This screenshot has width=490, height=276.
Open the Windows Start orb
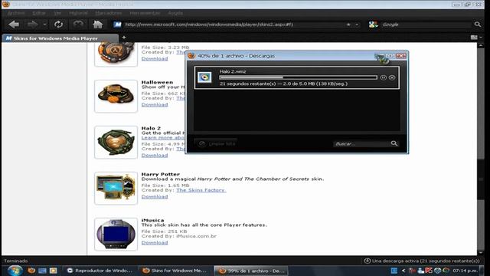tap(15, 271)
